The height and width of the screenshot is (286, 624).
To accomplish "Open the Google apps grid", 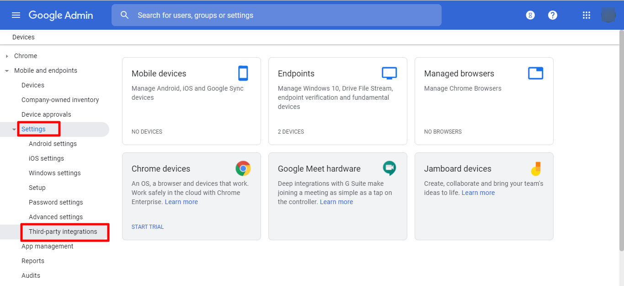I will (x=587, y=15).
